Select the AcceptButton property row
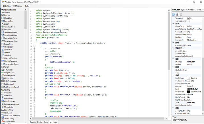This screenshot has height=124, width=204. 187,111
